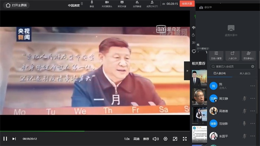The image size is (260, 146).
Task: Open the player settings circle icon
Action: 166,139
